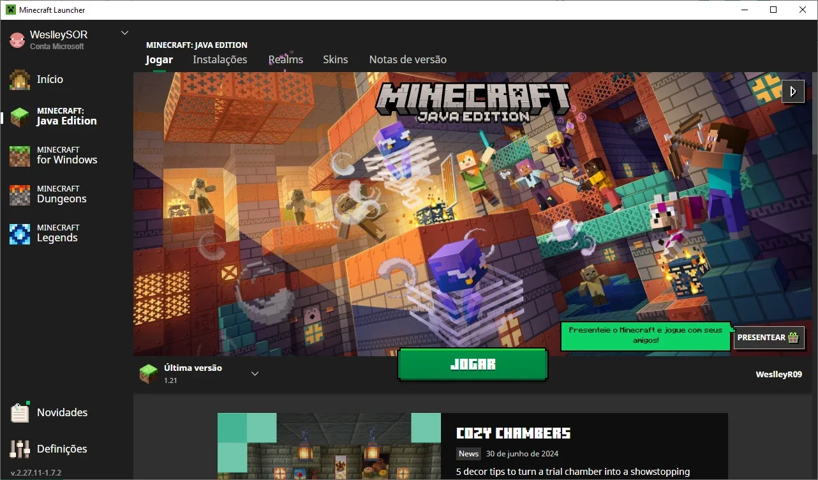Click the article text about decor tips
Viewport: 818px width, 480px height.
tap(573, 472)
